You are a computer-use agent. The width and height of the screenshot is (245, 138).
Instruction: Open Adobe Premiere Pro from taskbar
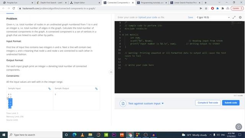(x=114, y=135)
